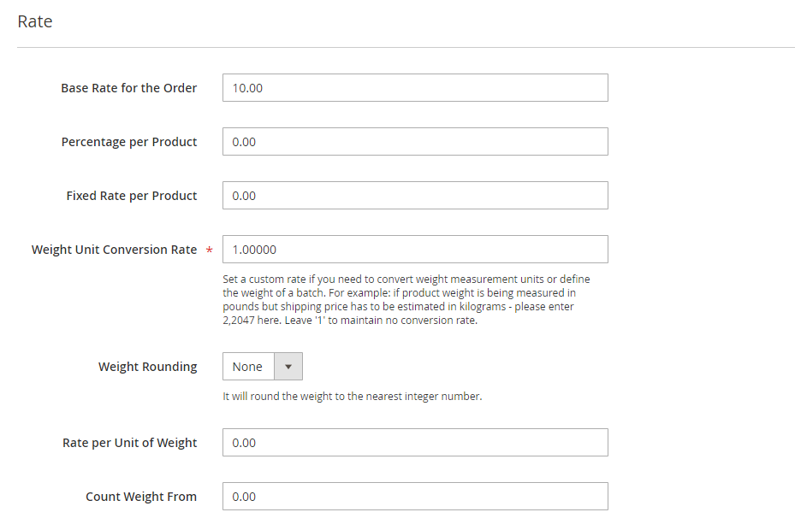Click the weight rounding hint text
This screenshot has width=795, height=524.
point(353,397)
